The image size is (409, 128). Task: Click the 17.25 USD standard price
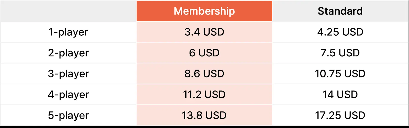coord(340,116)
